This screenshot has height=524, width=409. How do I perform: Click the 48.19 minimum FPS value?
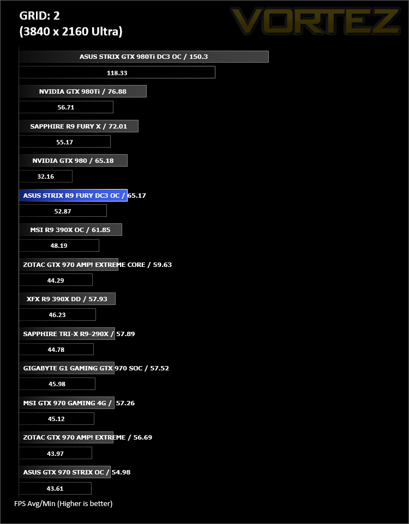pyautogui.click(x=59, y=246)
